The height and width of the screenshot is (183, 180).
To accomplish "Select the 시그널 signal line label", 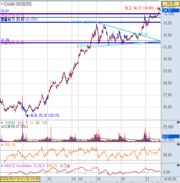I will click(65, 166).
